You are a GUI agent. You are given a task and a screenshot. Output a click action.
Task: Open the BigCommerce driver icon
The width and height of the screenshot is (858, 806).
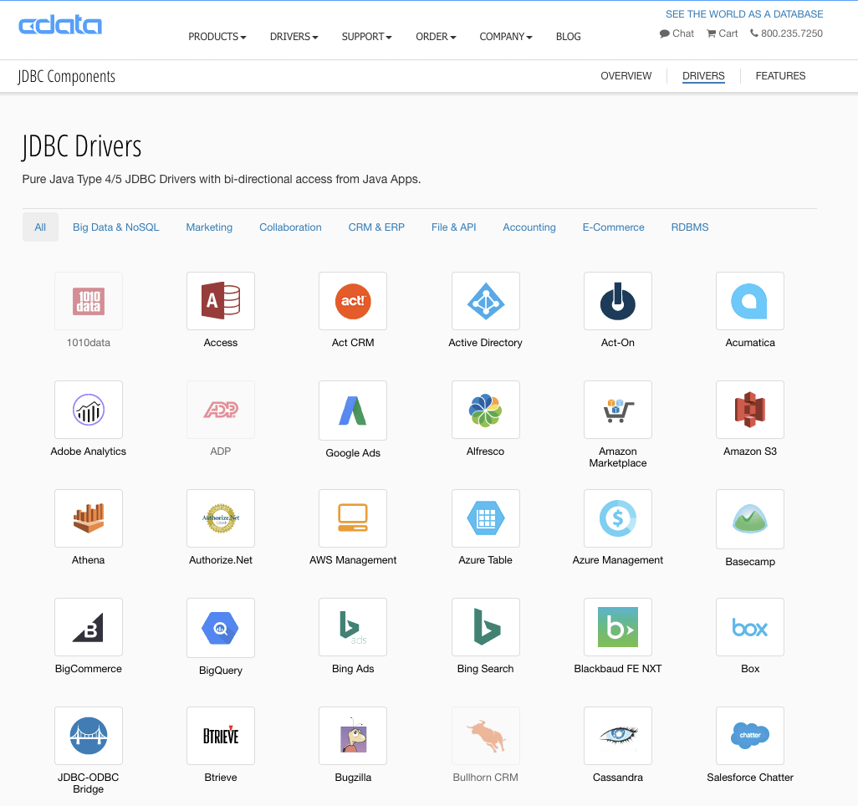(x=89, y=627)
